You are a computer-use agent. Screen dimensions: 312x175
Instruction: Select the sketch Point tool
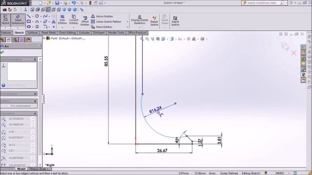tap(54, 27)
